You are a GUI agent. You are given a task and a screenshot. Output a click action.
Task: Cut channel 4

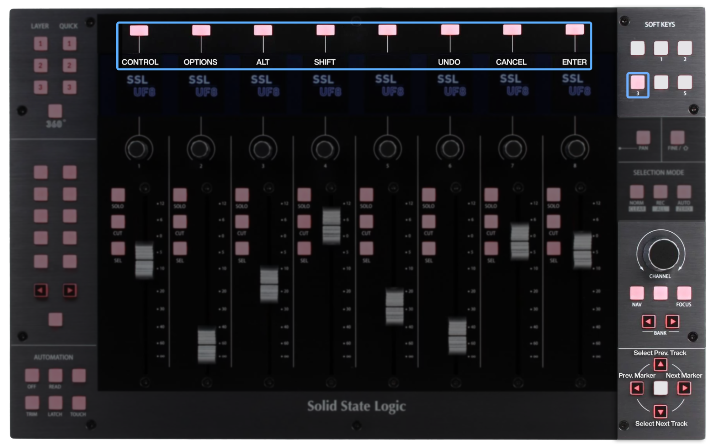[x=304, y=222]
